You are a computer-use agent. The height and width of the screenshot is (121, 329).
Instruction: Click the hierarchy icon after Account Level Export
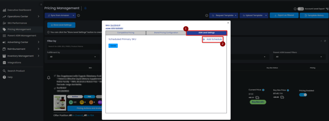tap(327, 9)
